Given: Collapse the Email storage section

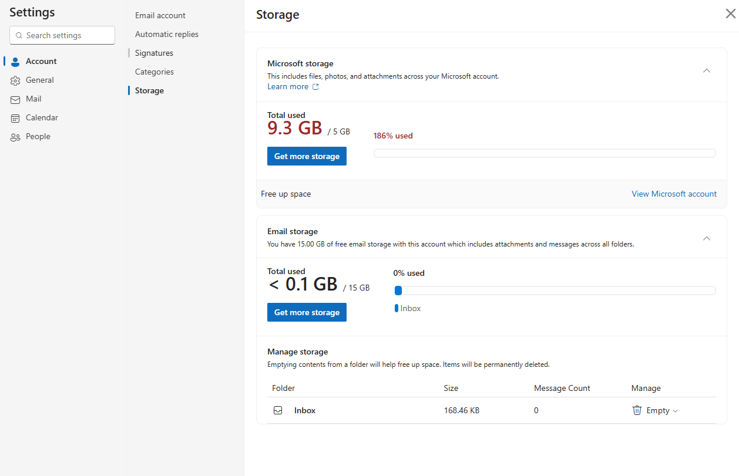Looking at the screenshot, I should [707, 238].
